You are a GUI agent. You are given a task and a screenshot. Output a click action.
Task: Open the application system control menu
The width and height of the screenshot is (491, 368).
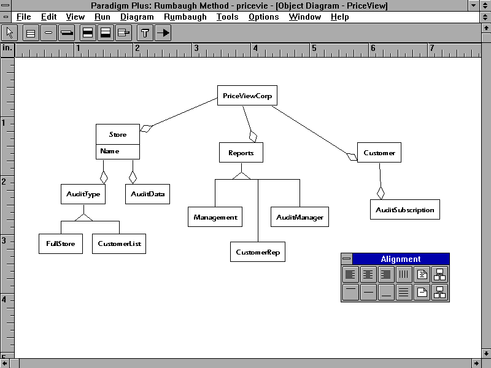coord(6,6)
